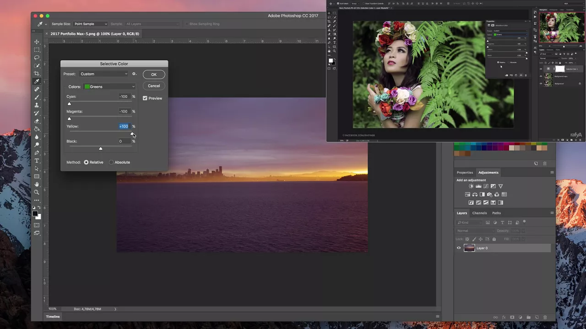Hide Layer 0 visibility eye
The image size is (586, 329).
coord(459,248)
